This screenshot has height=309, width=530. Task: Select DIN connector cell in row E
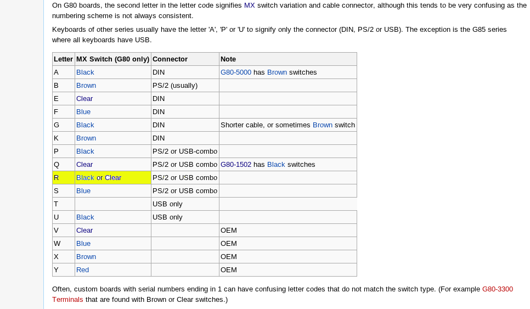pos(185,99)
